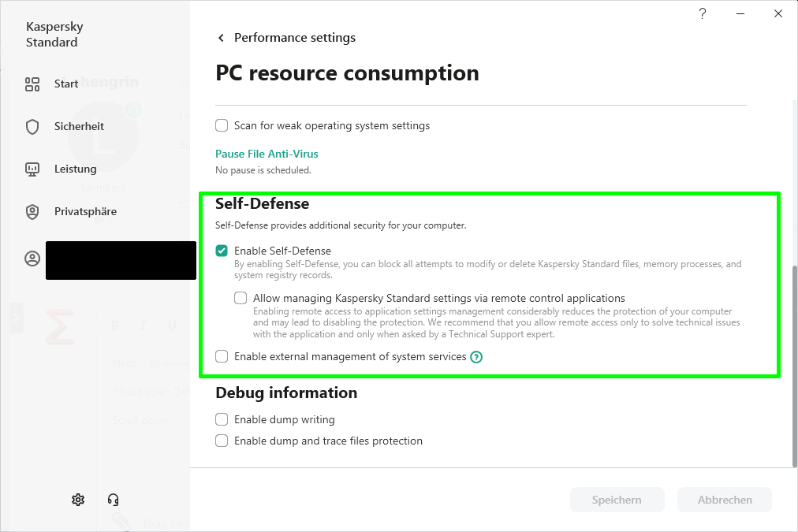
Task: Enable dump and trace files protection
Action: click(x=222, y=441)
